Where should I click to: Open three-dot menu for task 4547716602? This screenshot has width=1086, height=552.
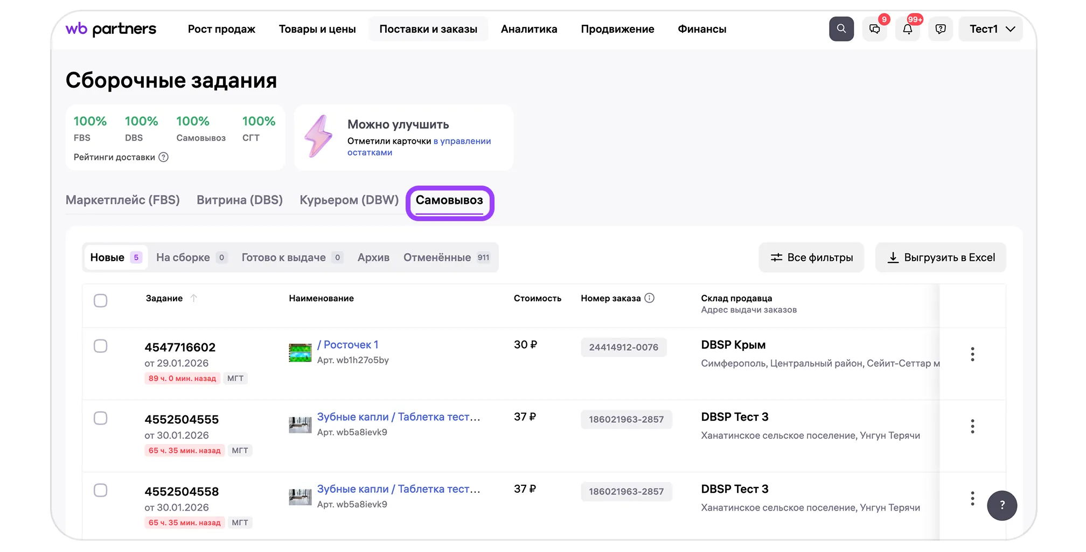(x=972, y=354)
